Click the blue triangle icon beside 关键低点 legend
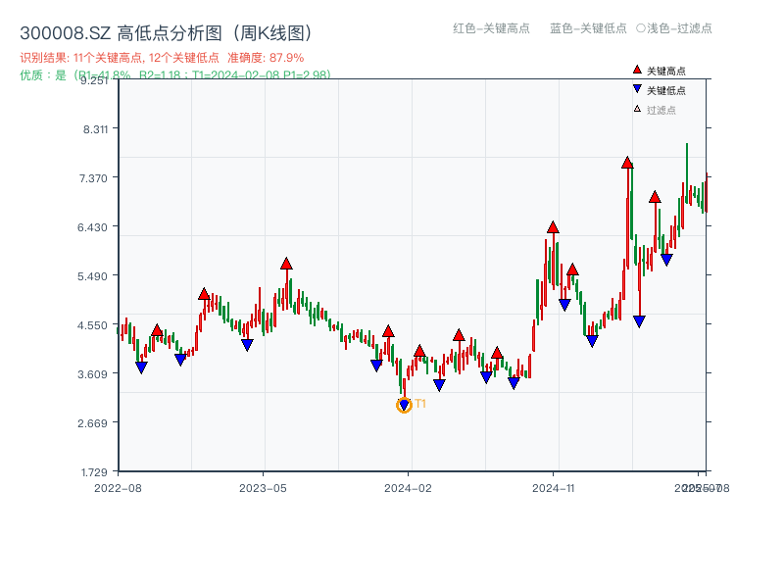The image size is (784, 588). pos(636,89)
